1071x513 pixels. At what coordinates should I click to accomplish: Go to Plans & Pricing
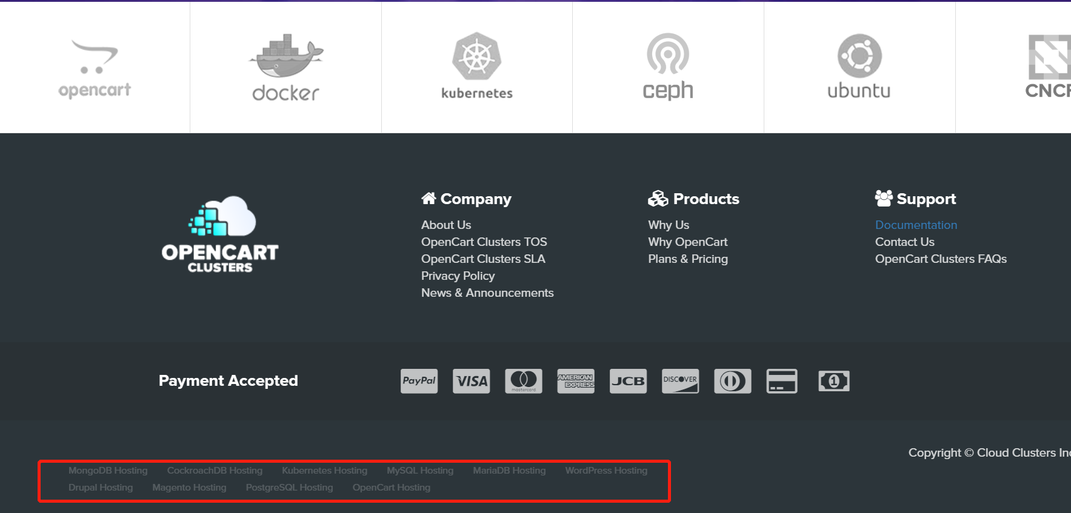pyautogui.click(x=688, y=259)
